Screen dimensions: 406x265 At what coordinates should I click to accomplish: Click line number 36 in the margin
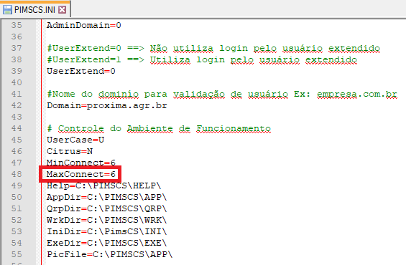pos(17,37)
